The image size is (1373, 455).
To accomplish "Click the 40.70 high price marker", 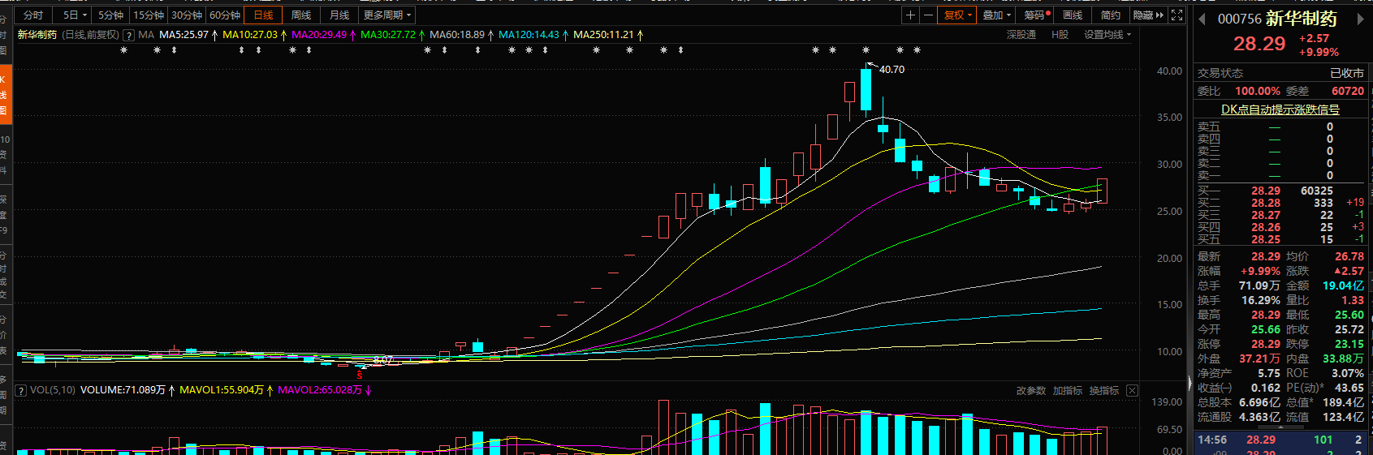I will click(x=892, y=70).
